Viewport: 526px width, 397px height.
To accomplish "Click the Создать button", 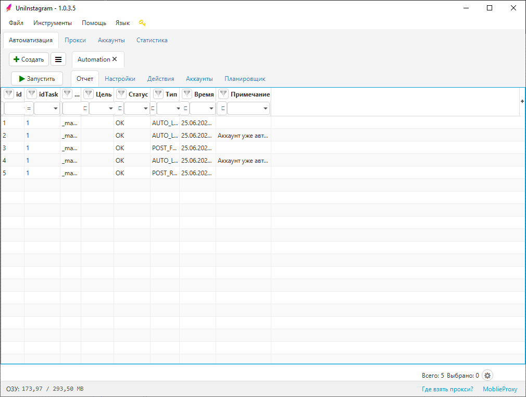I will 29,59.
